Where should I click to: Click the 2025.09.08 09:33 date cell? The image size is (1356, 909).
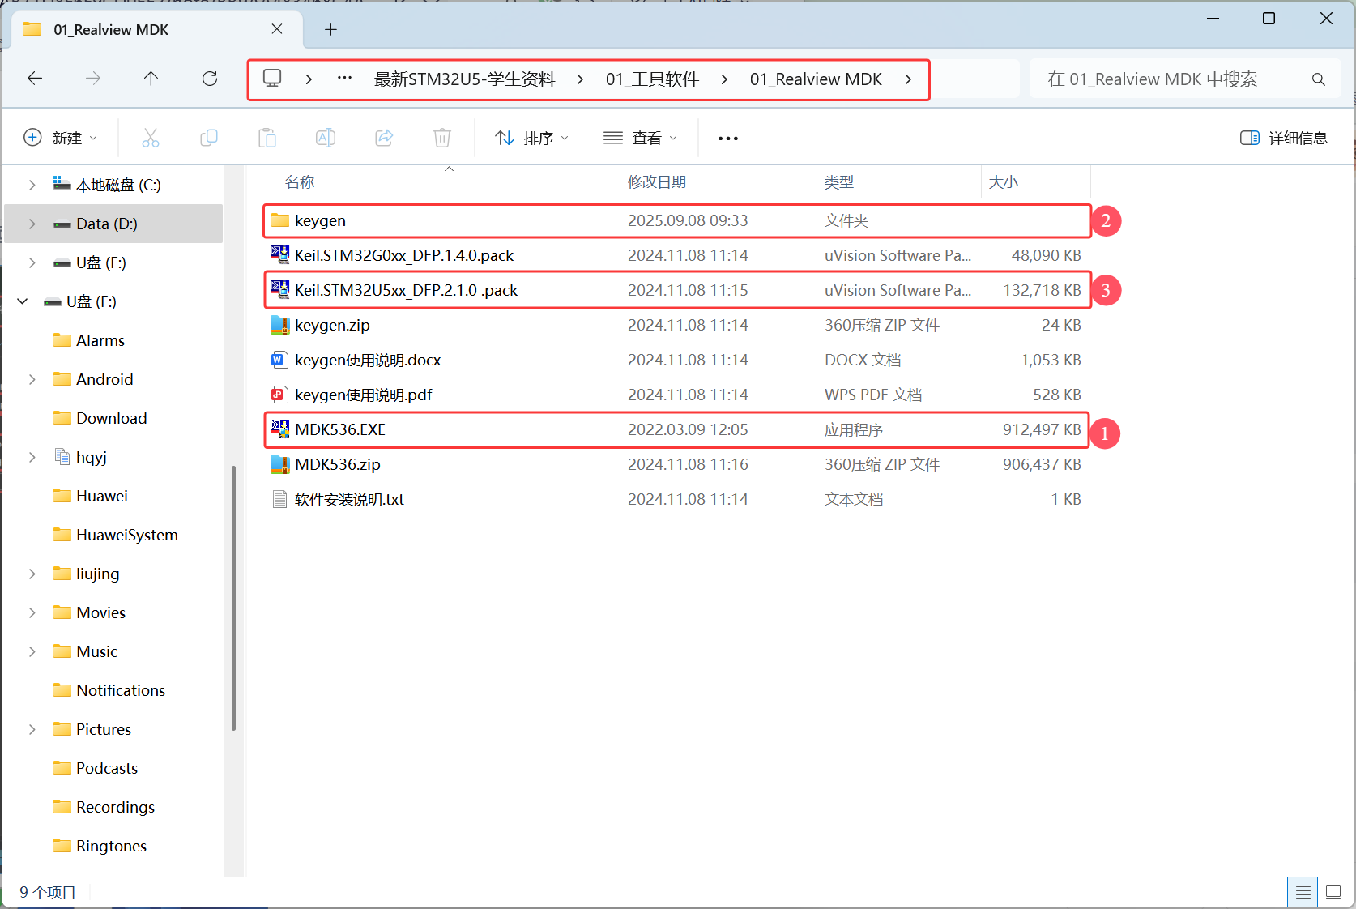[688, 220]
